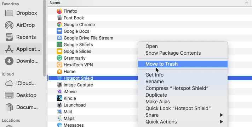Toggle sort order arrow in Name header
Viewport: 252px width, 127px height.
(x=246, y=2)
